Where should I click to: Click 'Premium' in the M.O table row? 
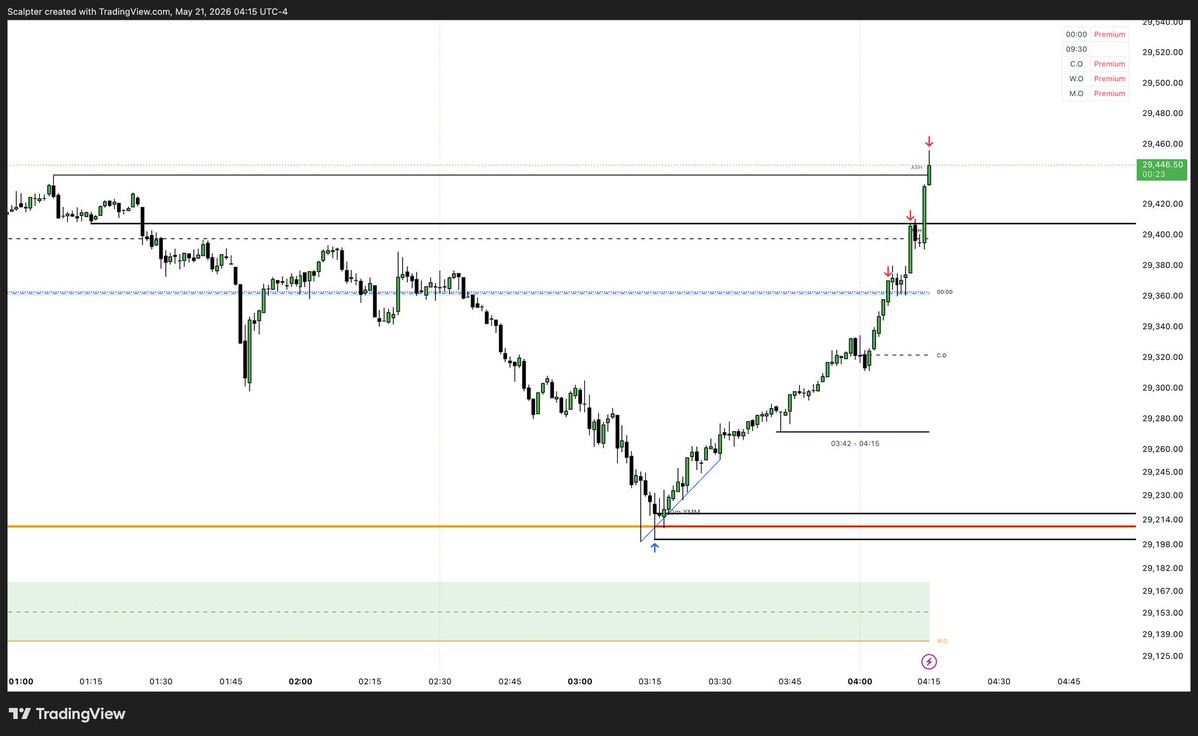(1109, 94)
